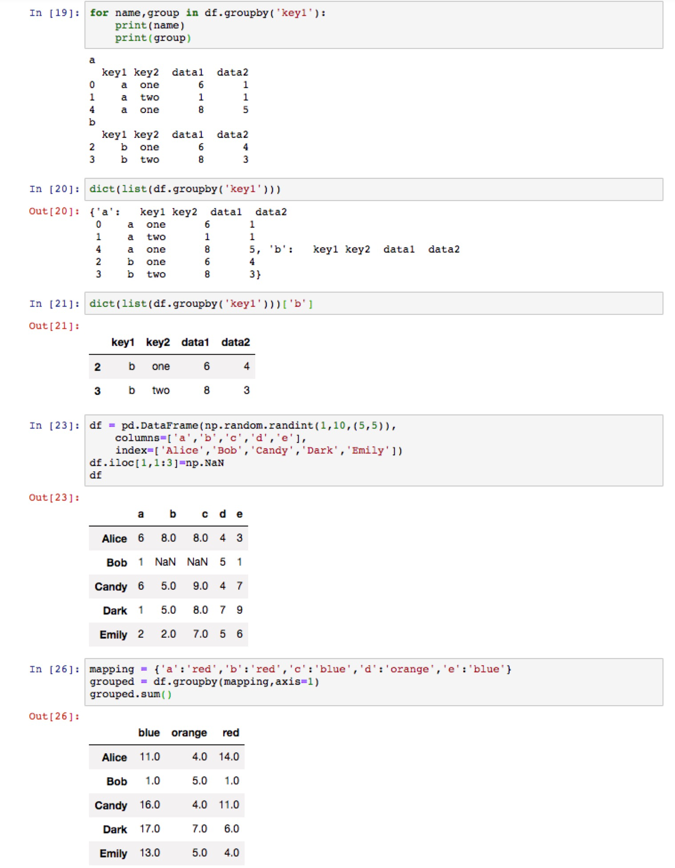This screenshot has height=868, width=675.
Task: Click the red "Out[20]:" prompt
Action: [x=54, y=211]
